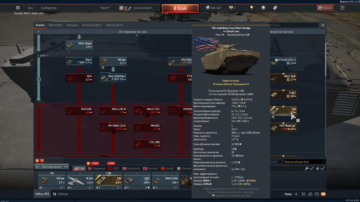Open the inventory items icon
360x202 pixels.
click(263, 8)
